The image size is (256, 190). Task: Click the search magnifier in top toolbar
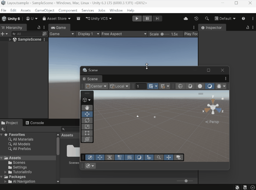(207, 19)
